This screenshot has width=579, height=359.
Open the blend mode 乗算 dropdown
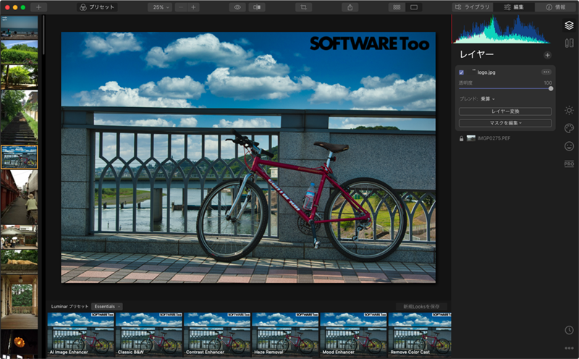coord(487,99)
